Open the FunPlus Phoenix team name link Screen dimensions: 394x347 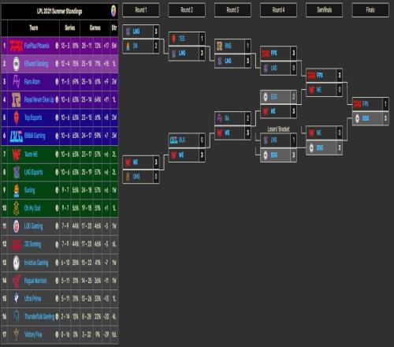(37, 46)
